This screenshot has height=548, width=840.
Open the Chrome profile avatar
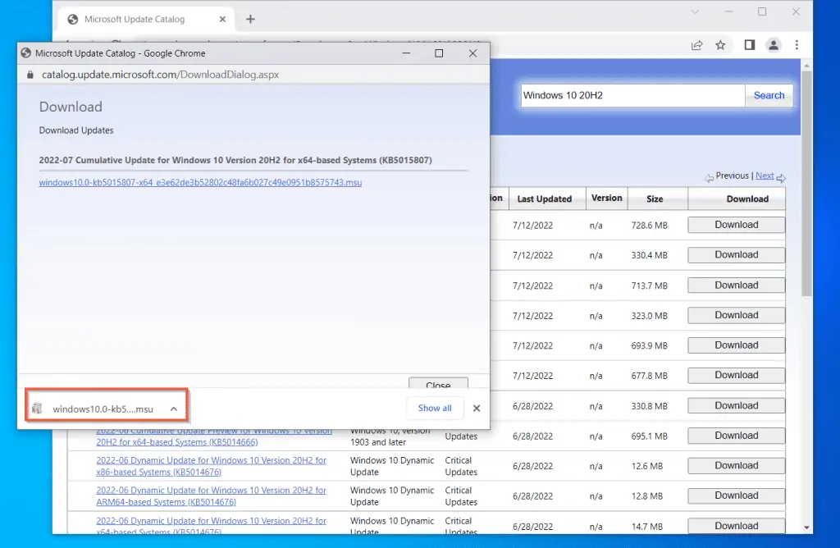coord(773,45)
